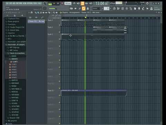This screenshot has height=125, width=166.
Task: Click the Track 11 label
Action: point(51,91)
